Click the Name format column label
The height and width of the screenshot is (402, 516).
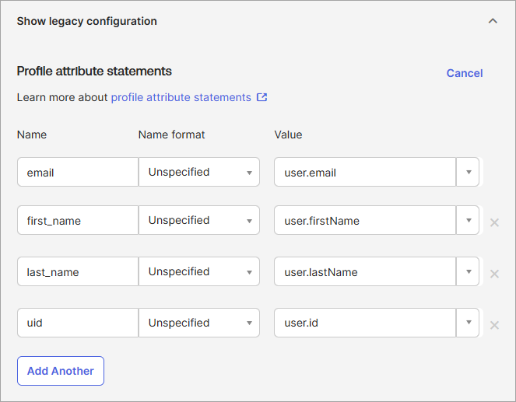point(171,135)
